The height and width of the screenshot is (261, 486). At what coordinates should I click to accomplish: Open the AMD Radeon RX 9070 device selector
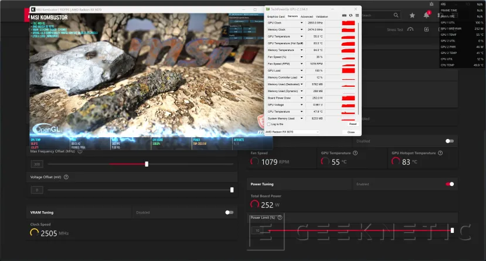[292, 132]
